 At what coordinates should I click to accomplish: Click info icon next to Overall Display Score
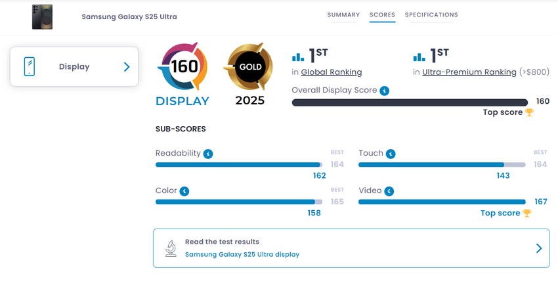(385, 91)
